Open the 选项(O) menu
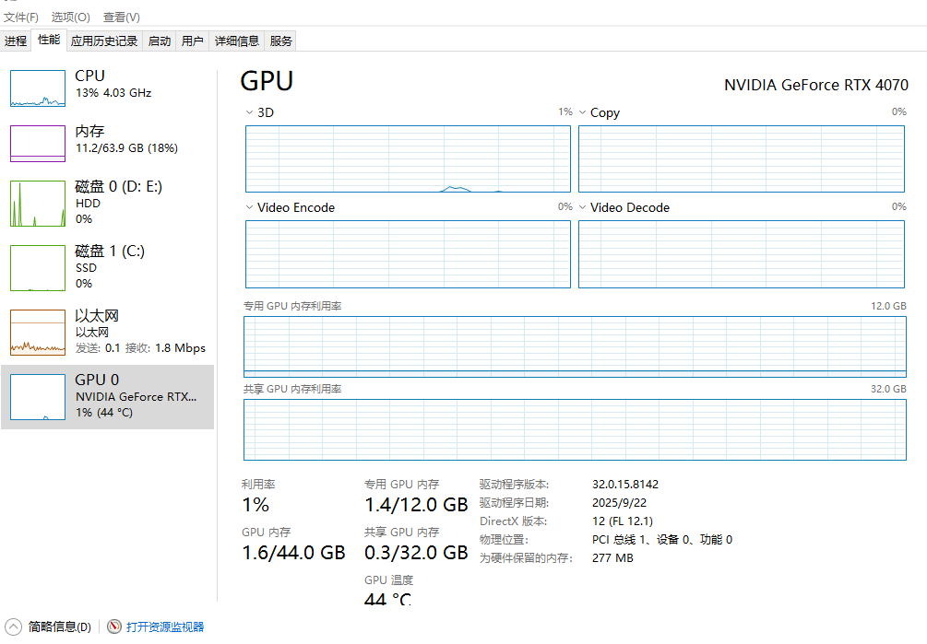The image size is (927, 644). click(x=70, y=18)
